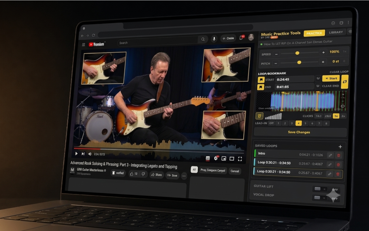The height and width of the screenshot is (231, 369).
Task: Click the bell button beside the channel name
Action: 118,173
